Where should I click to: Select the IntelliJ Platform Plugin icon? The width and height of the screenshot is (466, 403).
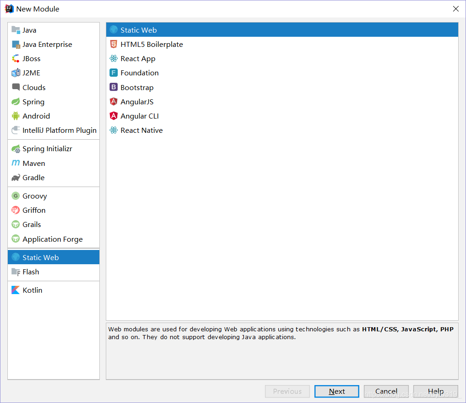(x=16, y=130)
